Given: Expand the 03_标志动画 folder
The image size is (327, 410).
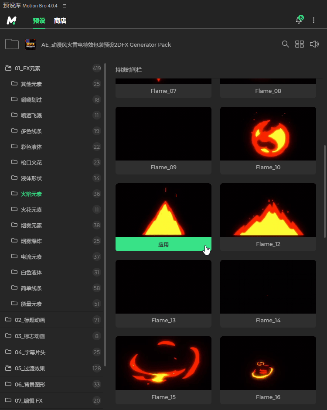Looking at the screenshot, I should click(x=52, y=336).
